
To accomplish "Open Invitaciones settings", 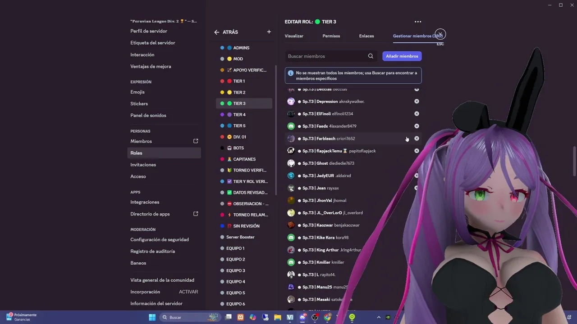I will pos(164,165).
